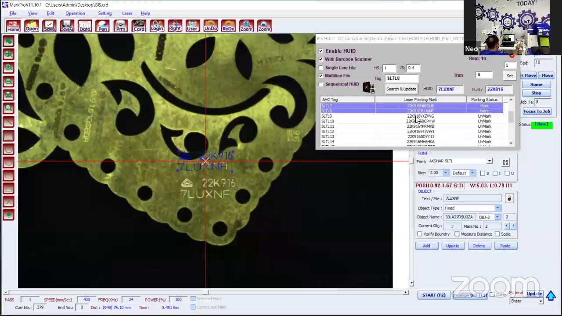Open the Help menu
Screen dimensions: 562x316
(x=145, y=13)
